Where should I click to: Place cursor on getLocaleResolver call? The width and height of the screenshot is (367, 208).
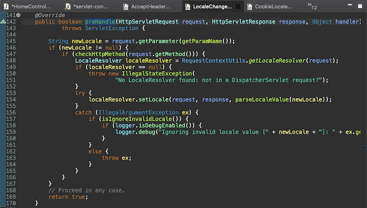277,60
